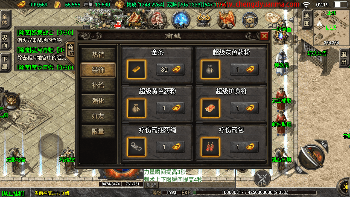
Task: Switch to the 限量 shop tab
Action: [98, 132]
